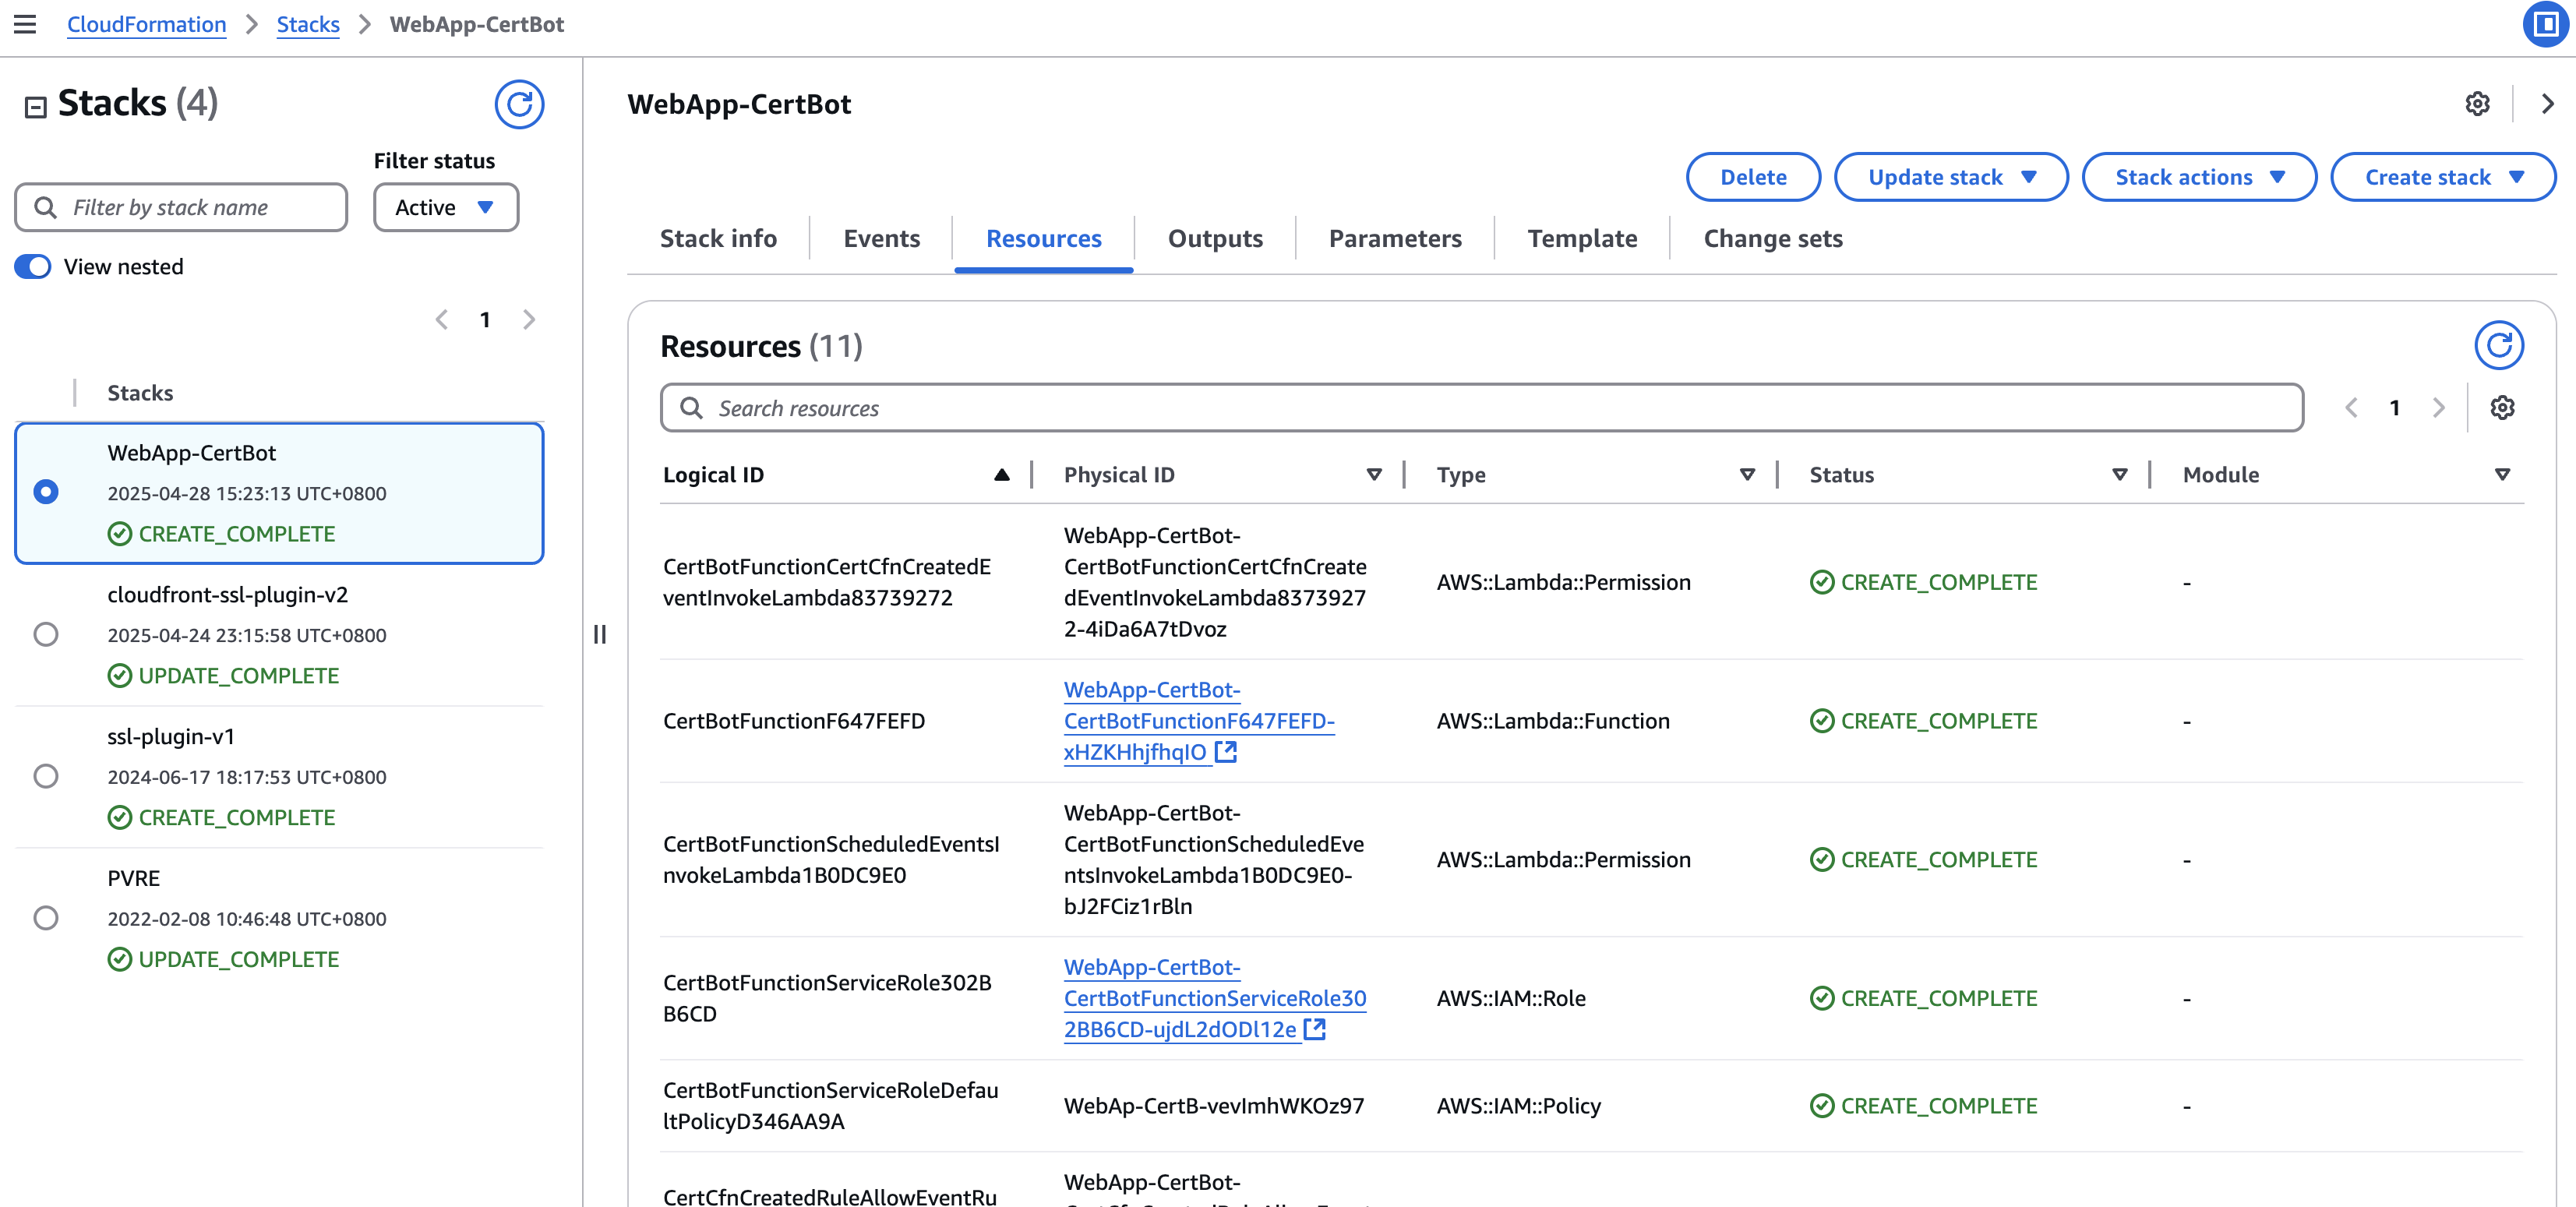
Task: Open Resources table preferences gear
Action: [2502, 408]
